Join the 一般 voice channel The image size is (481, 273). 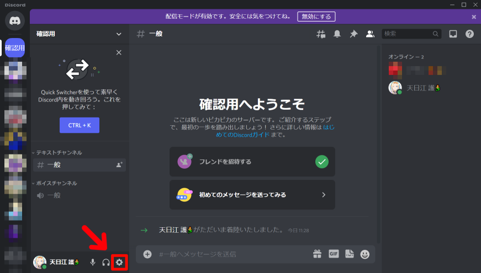[80, 195]
